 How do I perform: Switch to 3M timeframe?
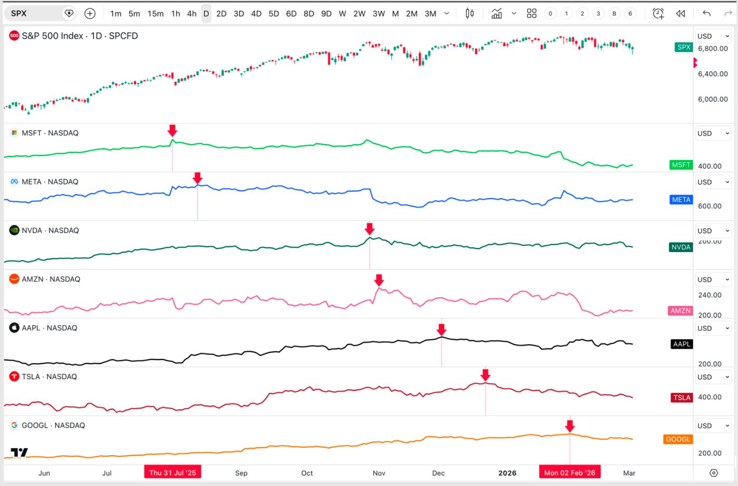pyautogui.click(x=430, y=14)
